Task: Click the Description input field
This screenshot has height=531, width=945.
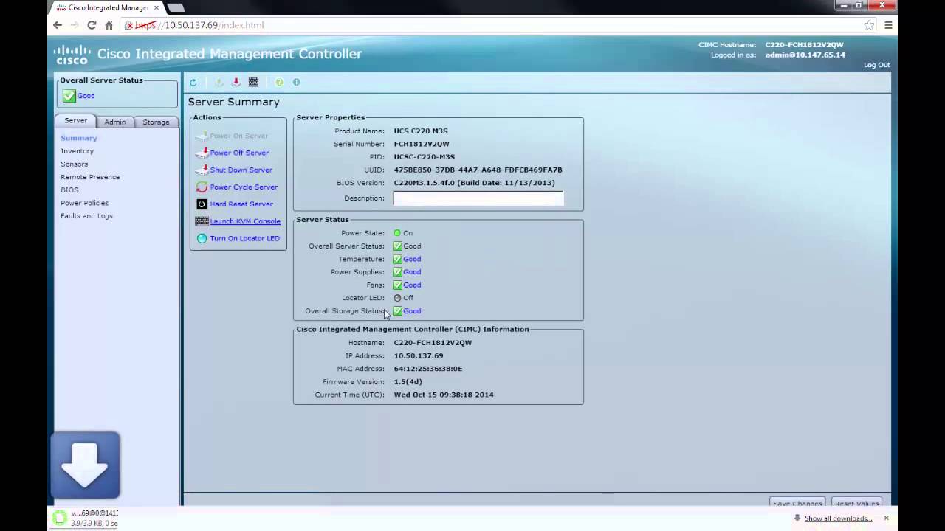Action: pos(478,198)
